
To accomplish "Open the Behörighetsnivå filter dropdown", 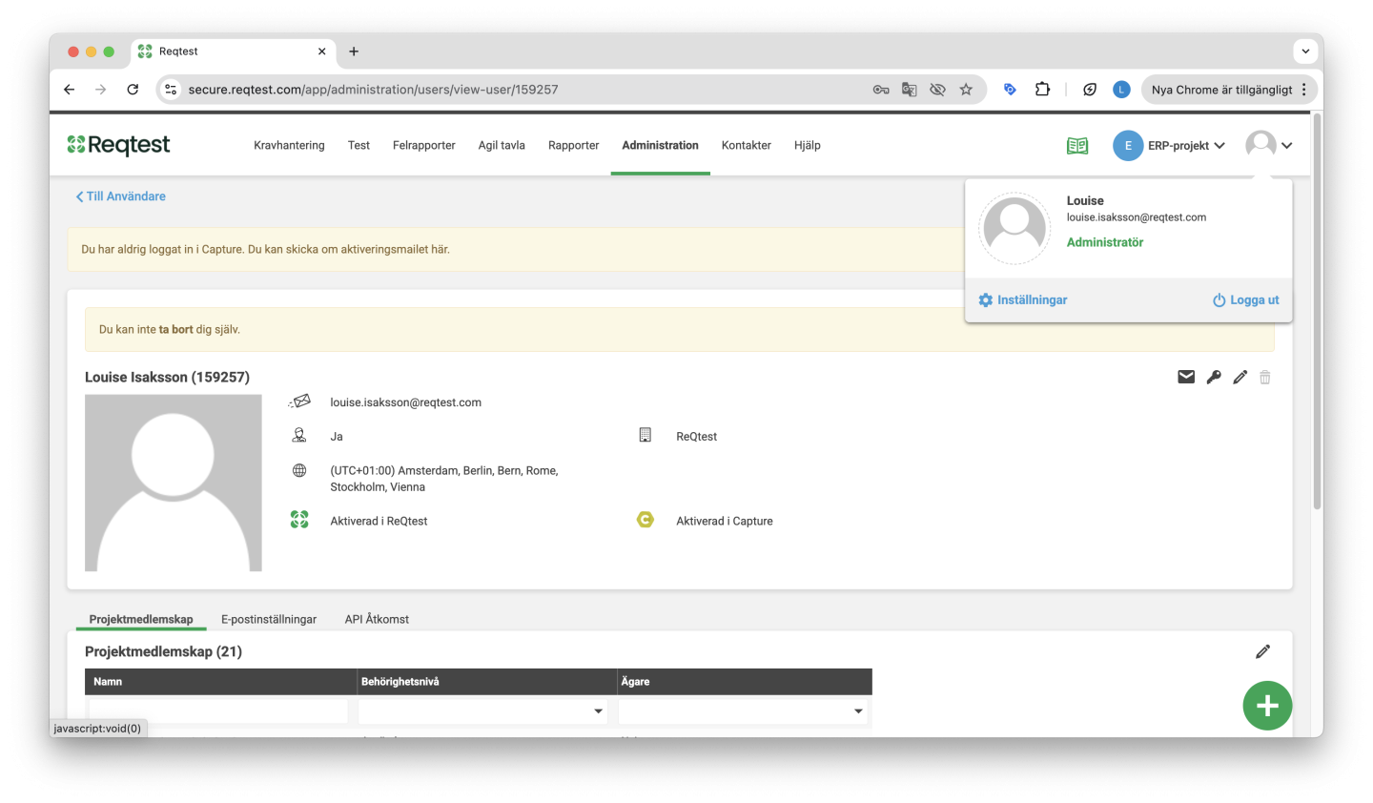I will [482, 710].
